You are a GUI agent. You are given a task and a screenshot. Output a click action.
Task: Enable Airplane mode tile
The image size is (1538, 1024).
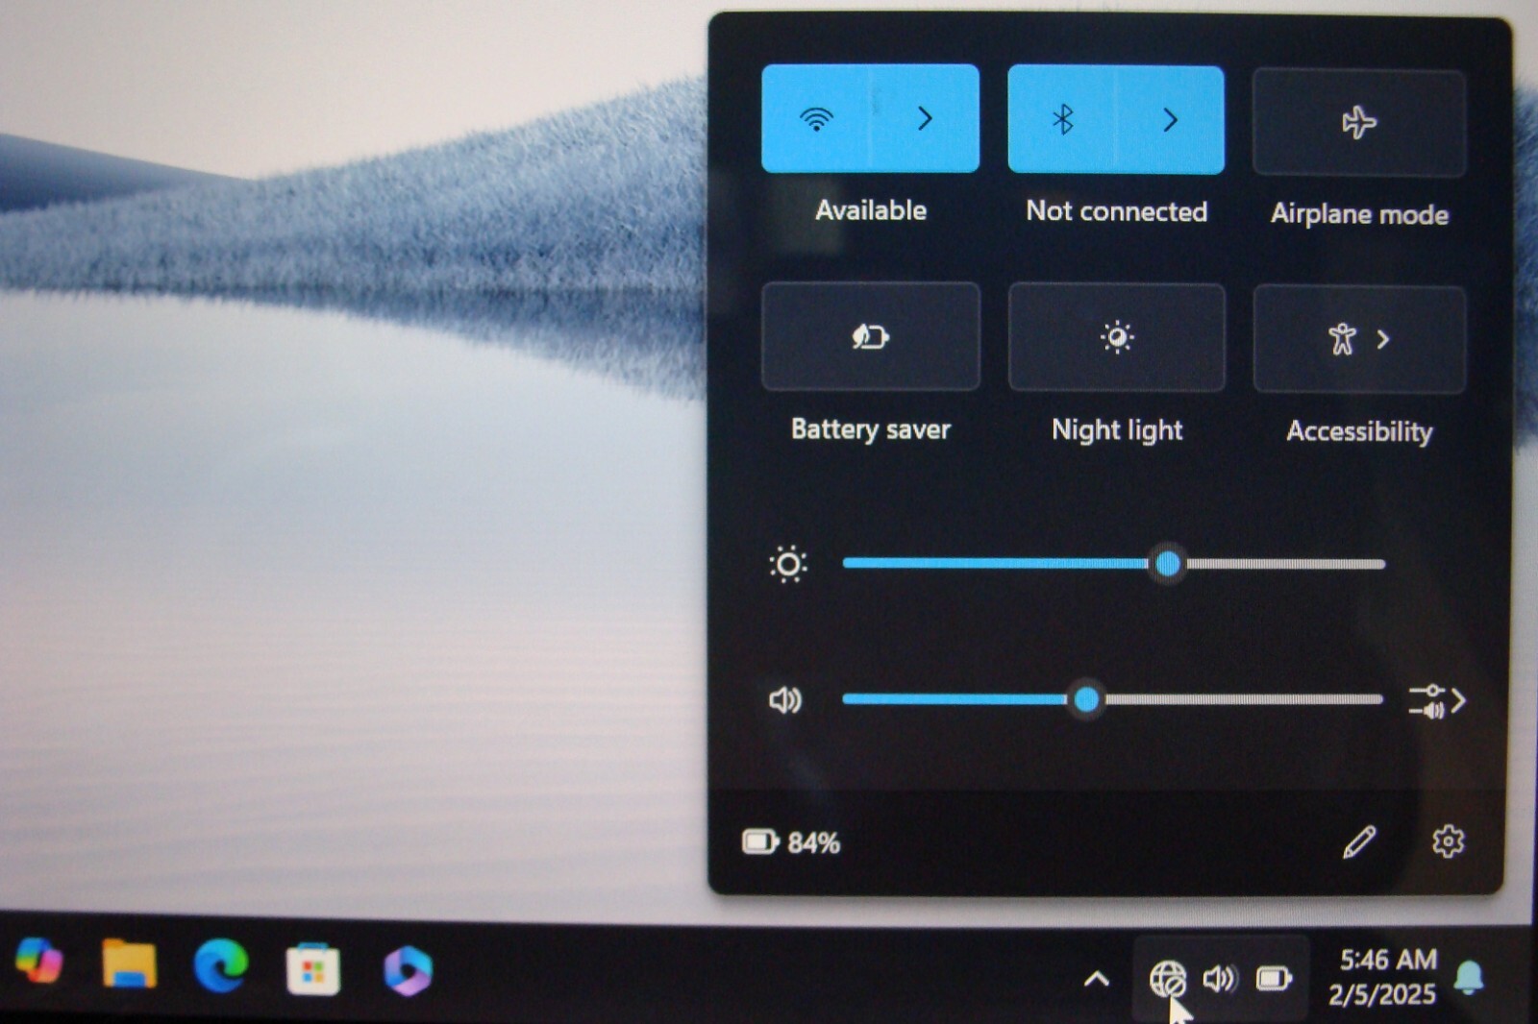(x=1359, y=122)
